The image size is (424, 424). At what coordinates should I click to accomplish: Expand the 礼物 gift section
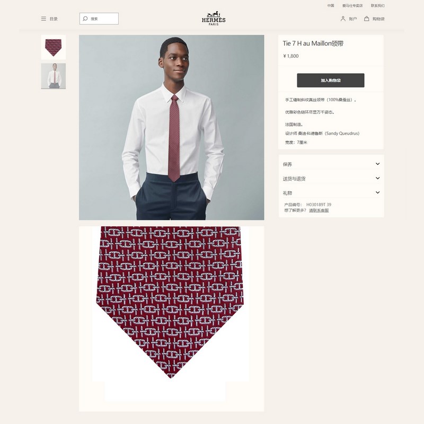tap(331, 192)
